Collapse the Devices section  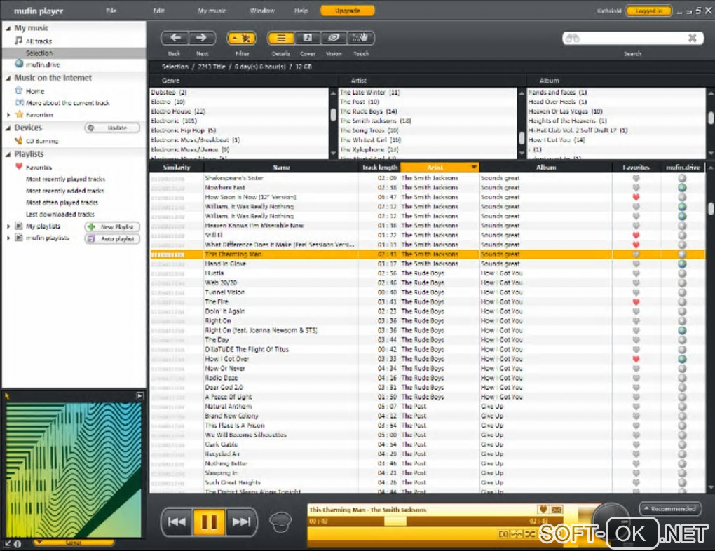8,128
